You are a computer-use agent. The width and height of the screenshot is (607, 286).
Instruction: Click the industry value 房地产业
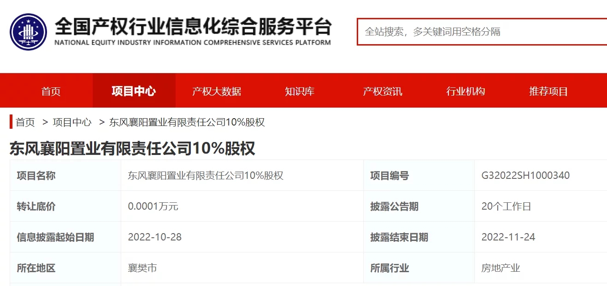click(501, 268)
